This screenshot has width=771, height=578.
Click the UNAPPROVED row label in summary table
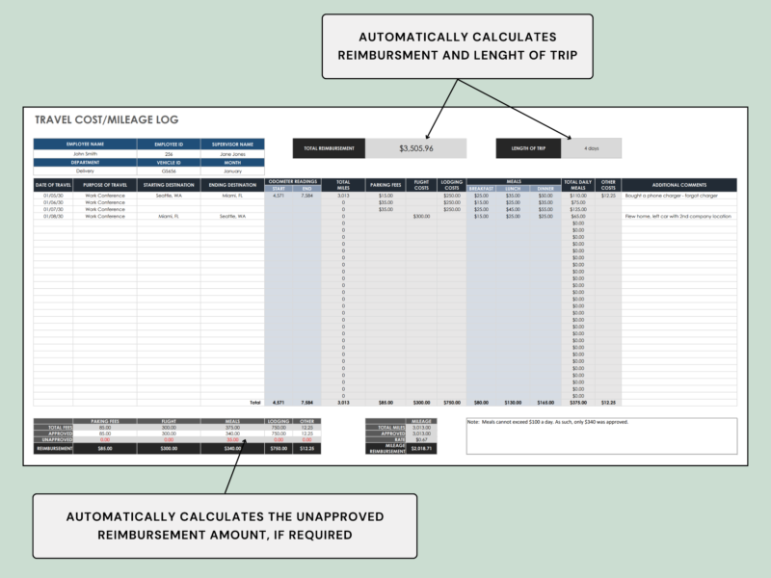pos(53,440)
